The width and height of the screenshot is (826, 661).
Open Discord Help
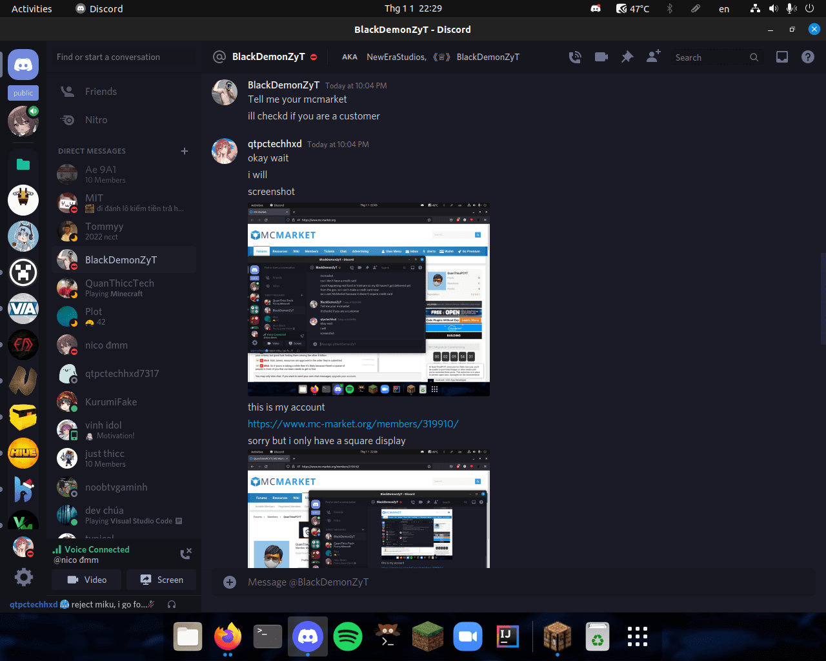tap(808, 57)
